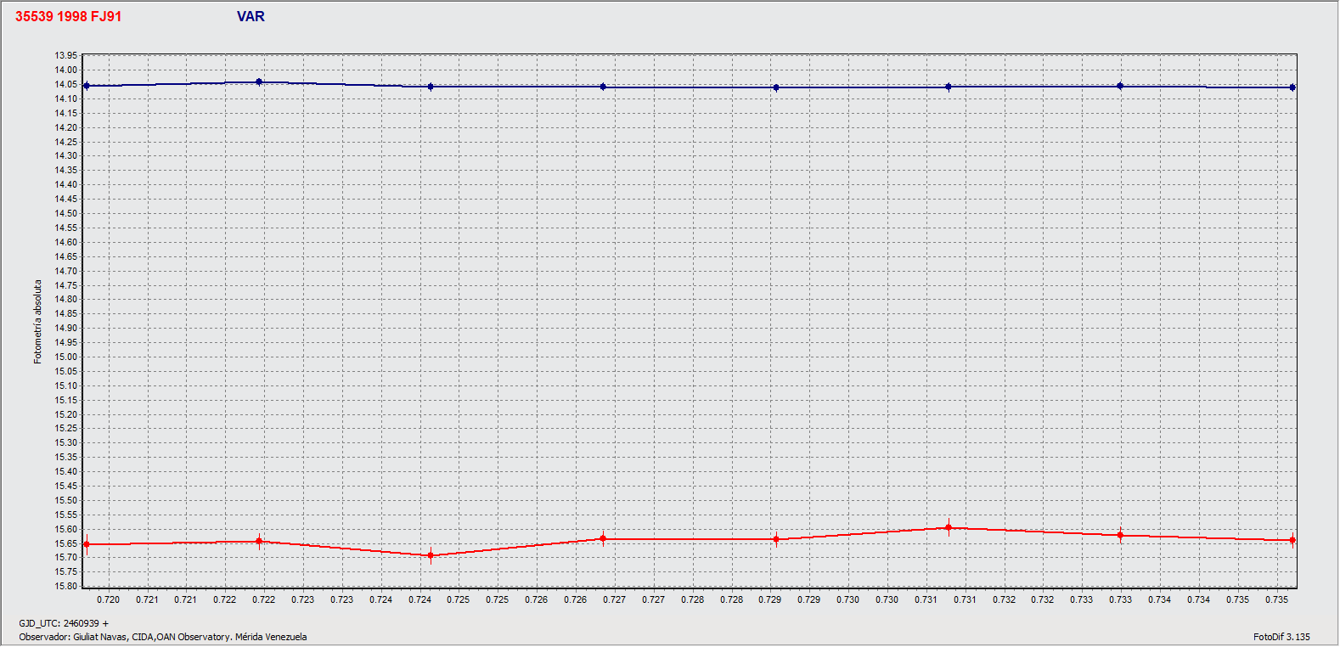Click the red asteroid title 35539 1998 FJ91
This screenshot has height=647, width=1340.
coord(68,17)
